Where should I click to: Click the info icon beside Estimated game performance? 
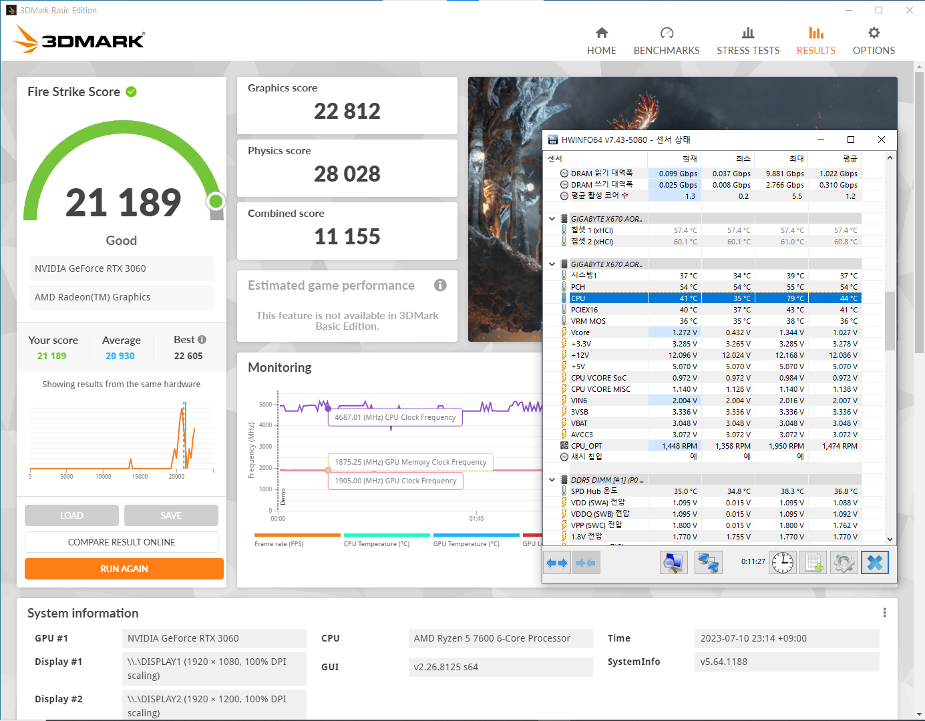440,285
